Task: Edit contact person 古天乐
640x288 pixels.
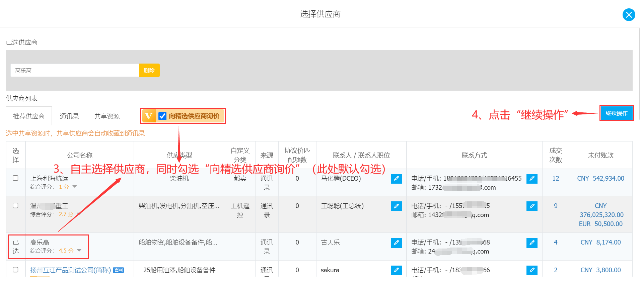Action: tap(396, 243)
